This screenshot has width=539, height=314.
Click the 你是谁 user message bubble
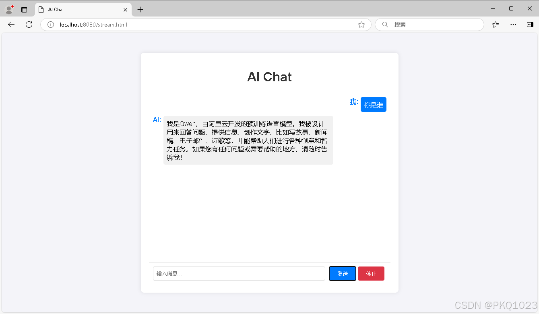point(373,104)
